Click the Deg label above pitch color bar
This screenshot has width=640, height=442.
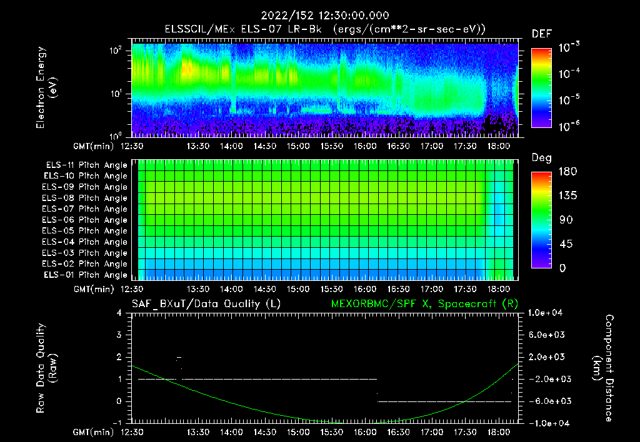542,158
